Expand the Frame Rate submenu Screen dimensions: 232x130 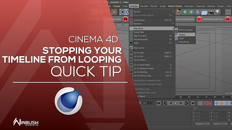pos(152,32)
